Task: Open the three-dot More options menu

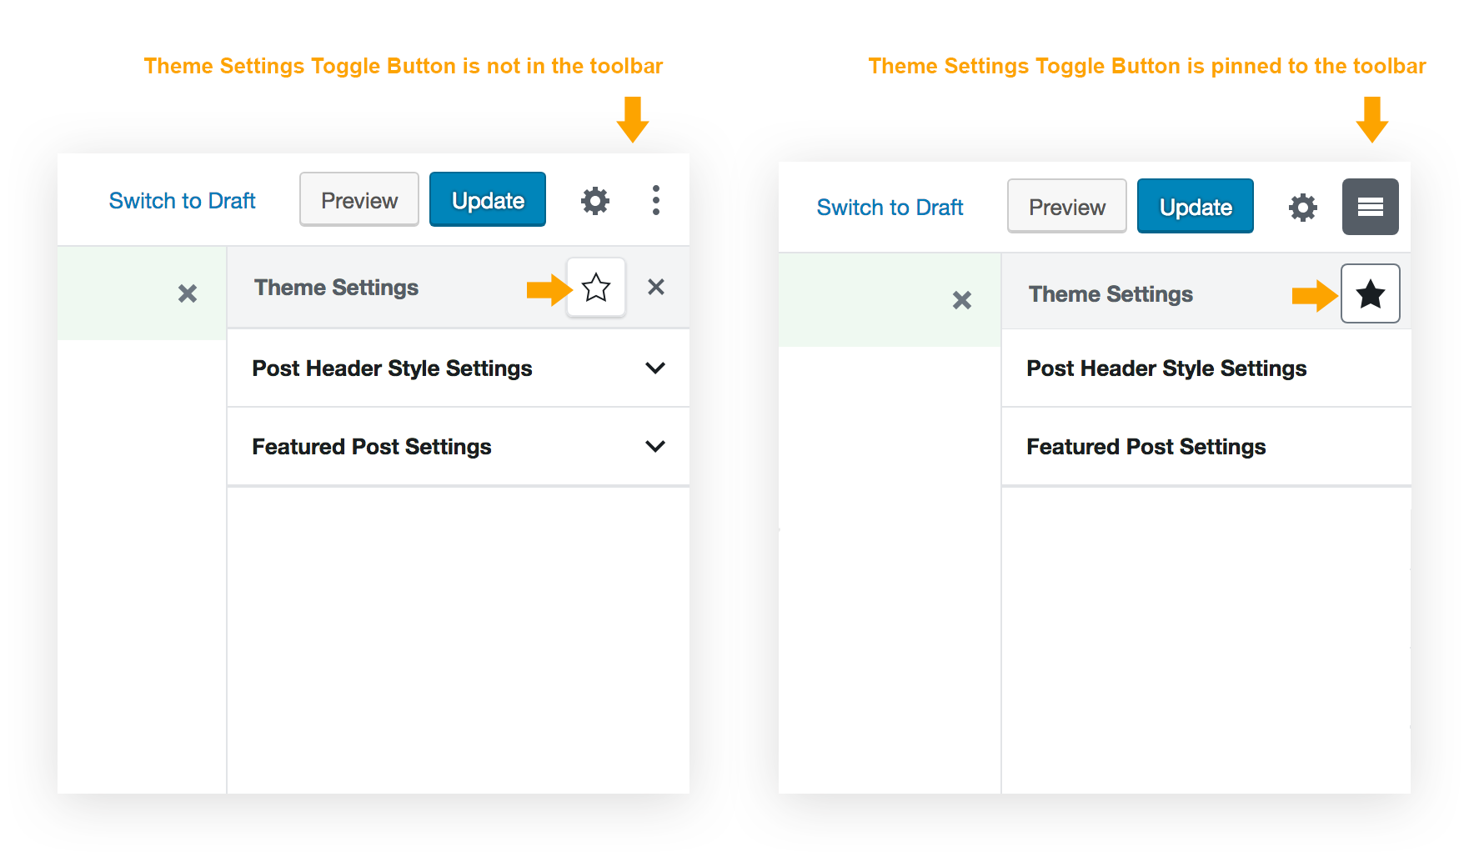Action: (x=656, y=200)
